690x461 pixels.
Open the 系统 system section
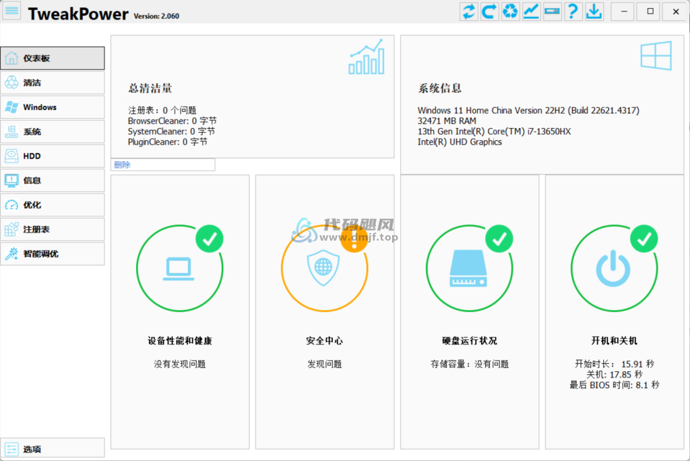pos(53,131)
